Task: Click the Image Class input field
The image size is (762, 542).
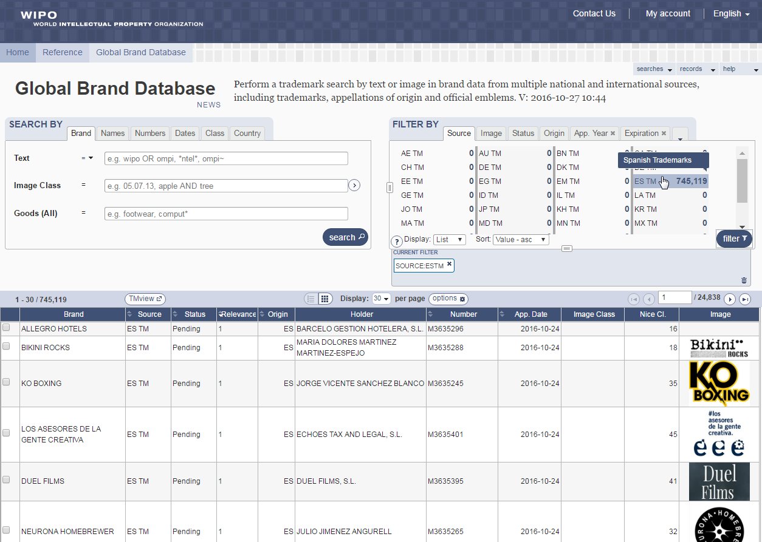Action: (226, 186)
